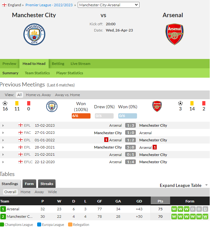Click the England flag icon in breadcrumb

4,5
